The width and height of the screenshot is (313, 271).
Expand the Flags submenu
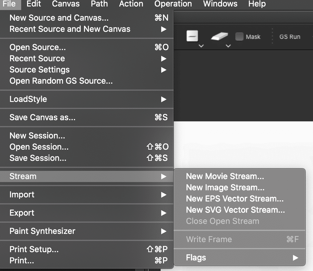pos(239,258)
